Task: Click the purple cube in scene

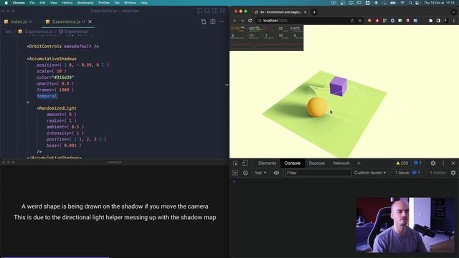Action: (338, 86)
